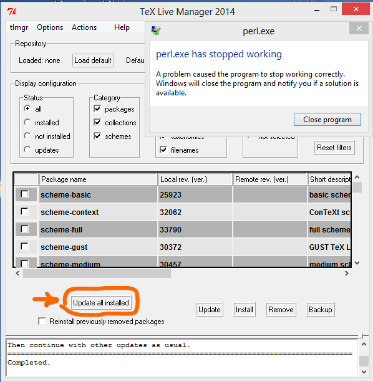Select the 'not installed' status radio button
This screenshot has width=373, height=382.
(27, 136)
